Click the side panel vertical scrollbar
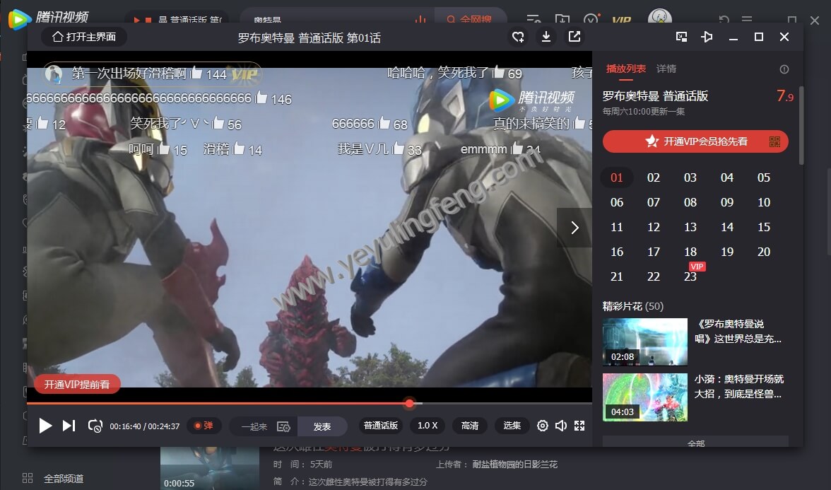Screen dimensions: 831x490 pos(801,125)
